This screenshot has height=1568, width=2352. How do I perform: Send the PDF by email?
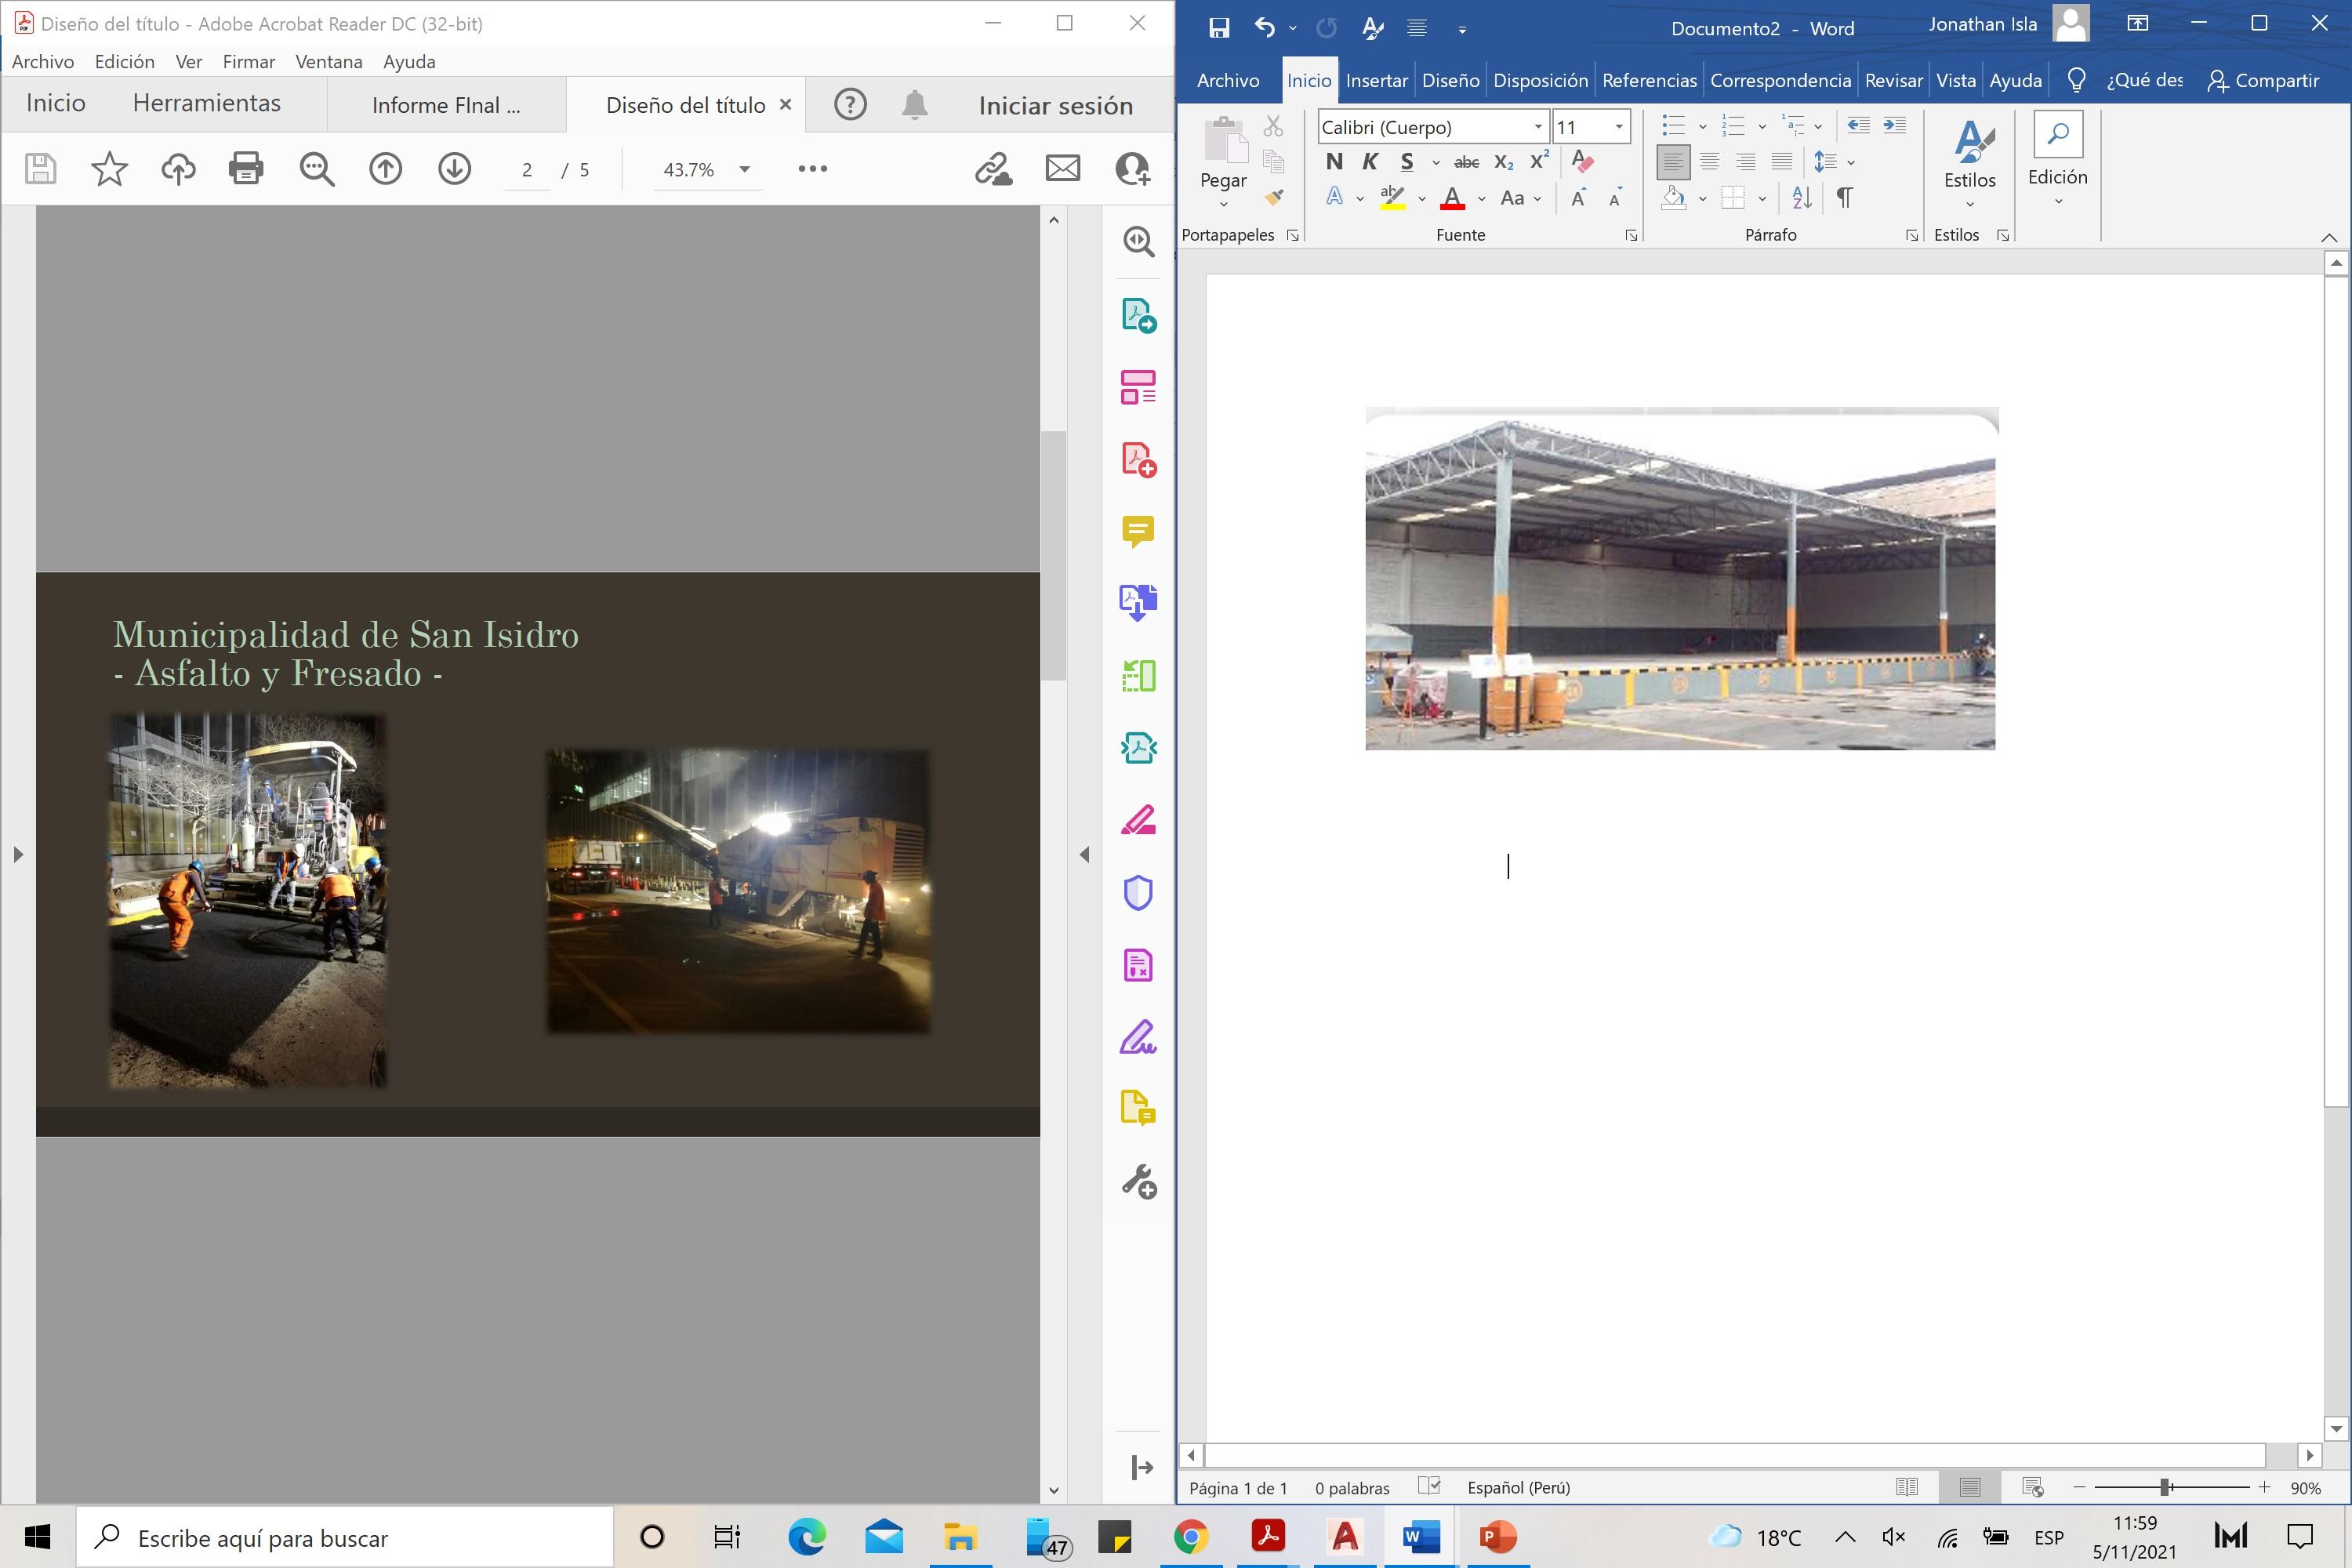coord(1062,169)
